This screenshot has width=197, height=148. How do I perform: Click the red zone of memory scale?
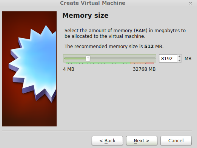tap(150, 63)
